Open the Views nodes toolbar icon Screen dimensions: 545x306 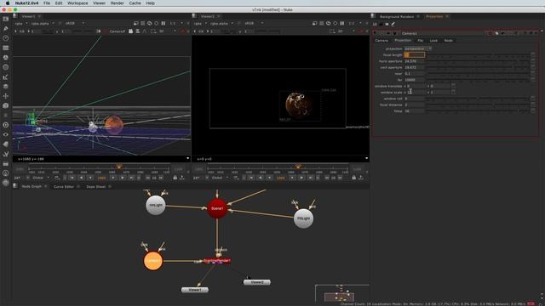(6, 134)
